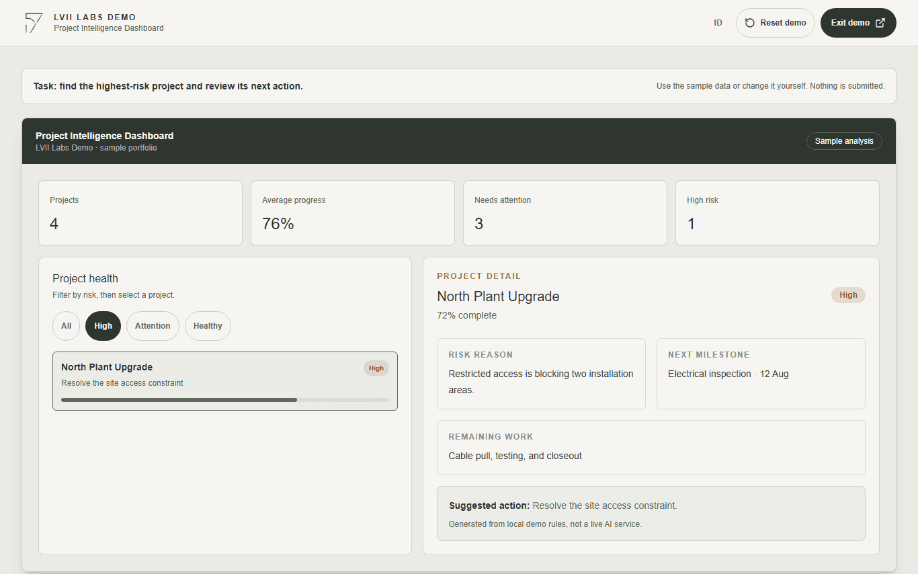Click the LVII LABS DEMO header title

pyautogui.click(x=95, y=17)
